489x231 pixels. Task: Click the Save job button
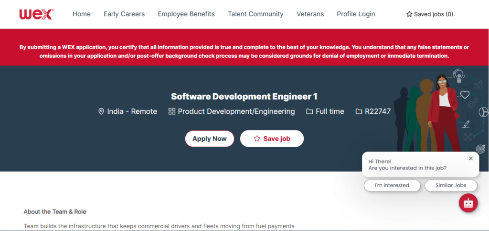coord(272,139)
